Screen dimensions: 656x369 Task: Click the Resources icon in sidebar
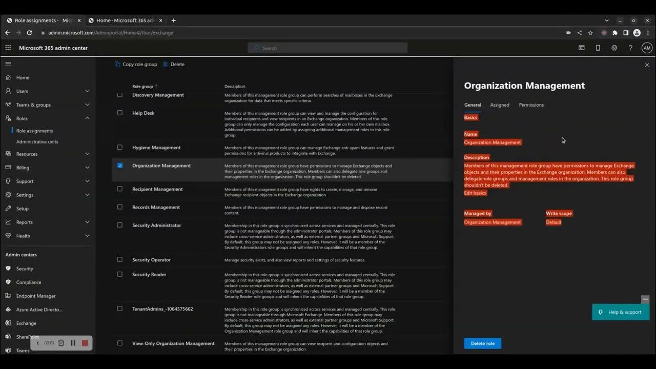[8, 154]
